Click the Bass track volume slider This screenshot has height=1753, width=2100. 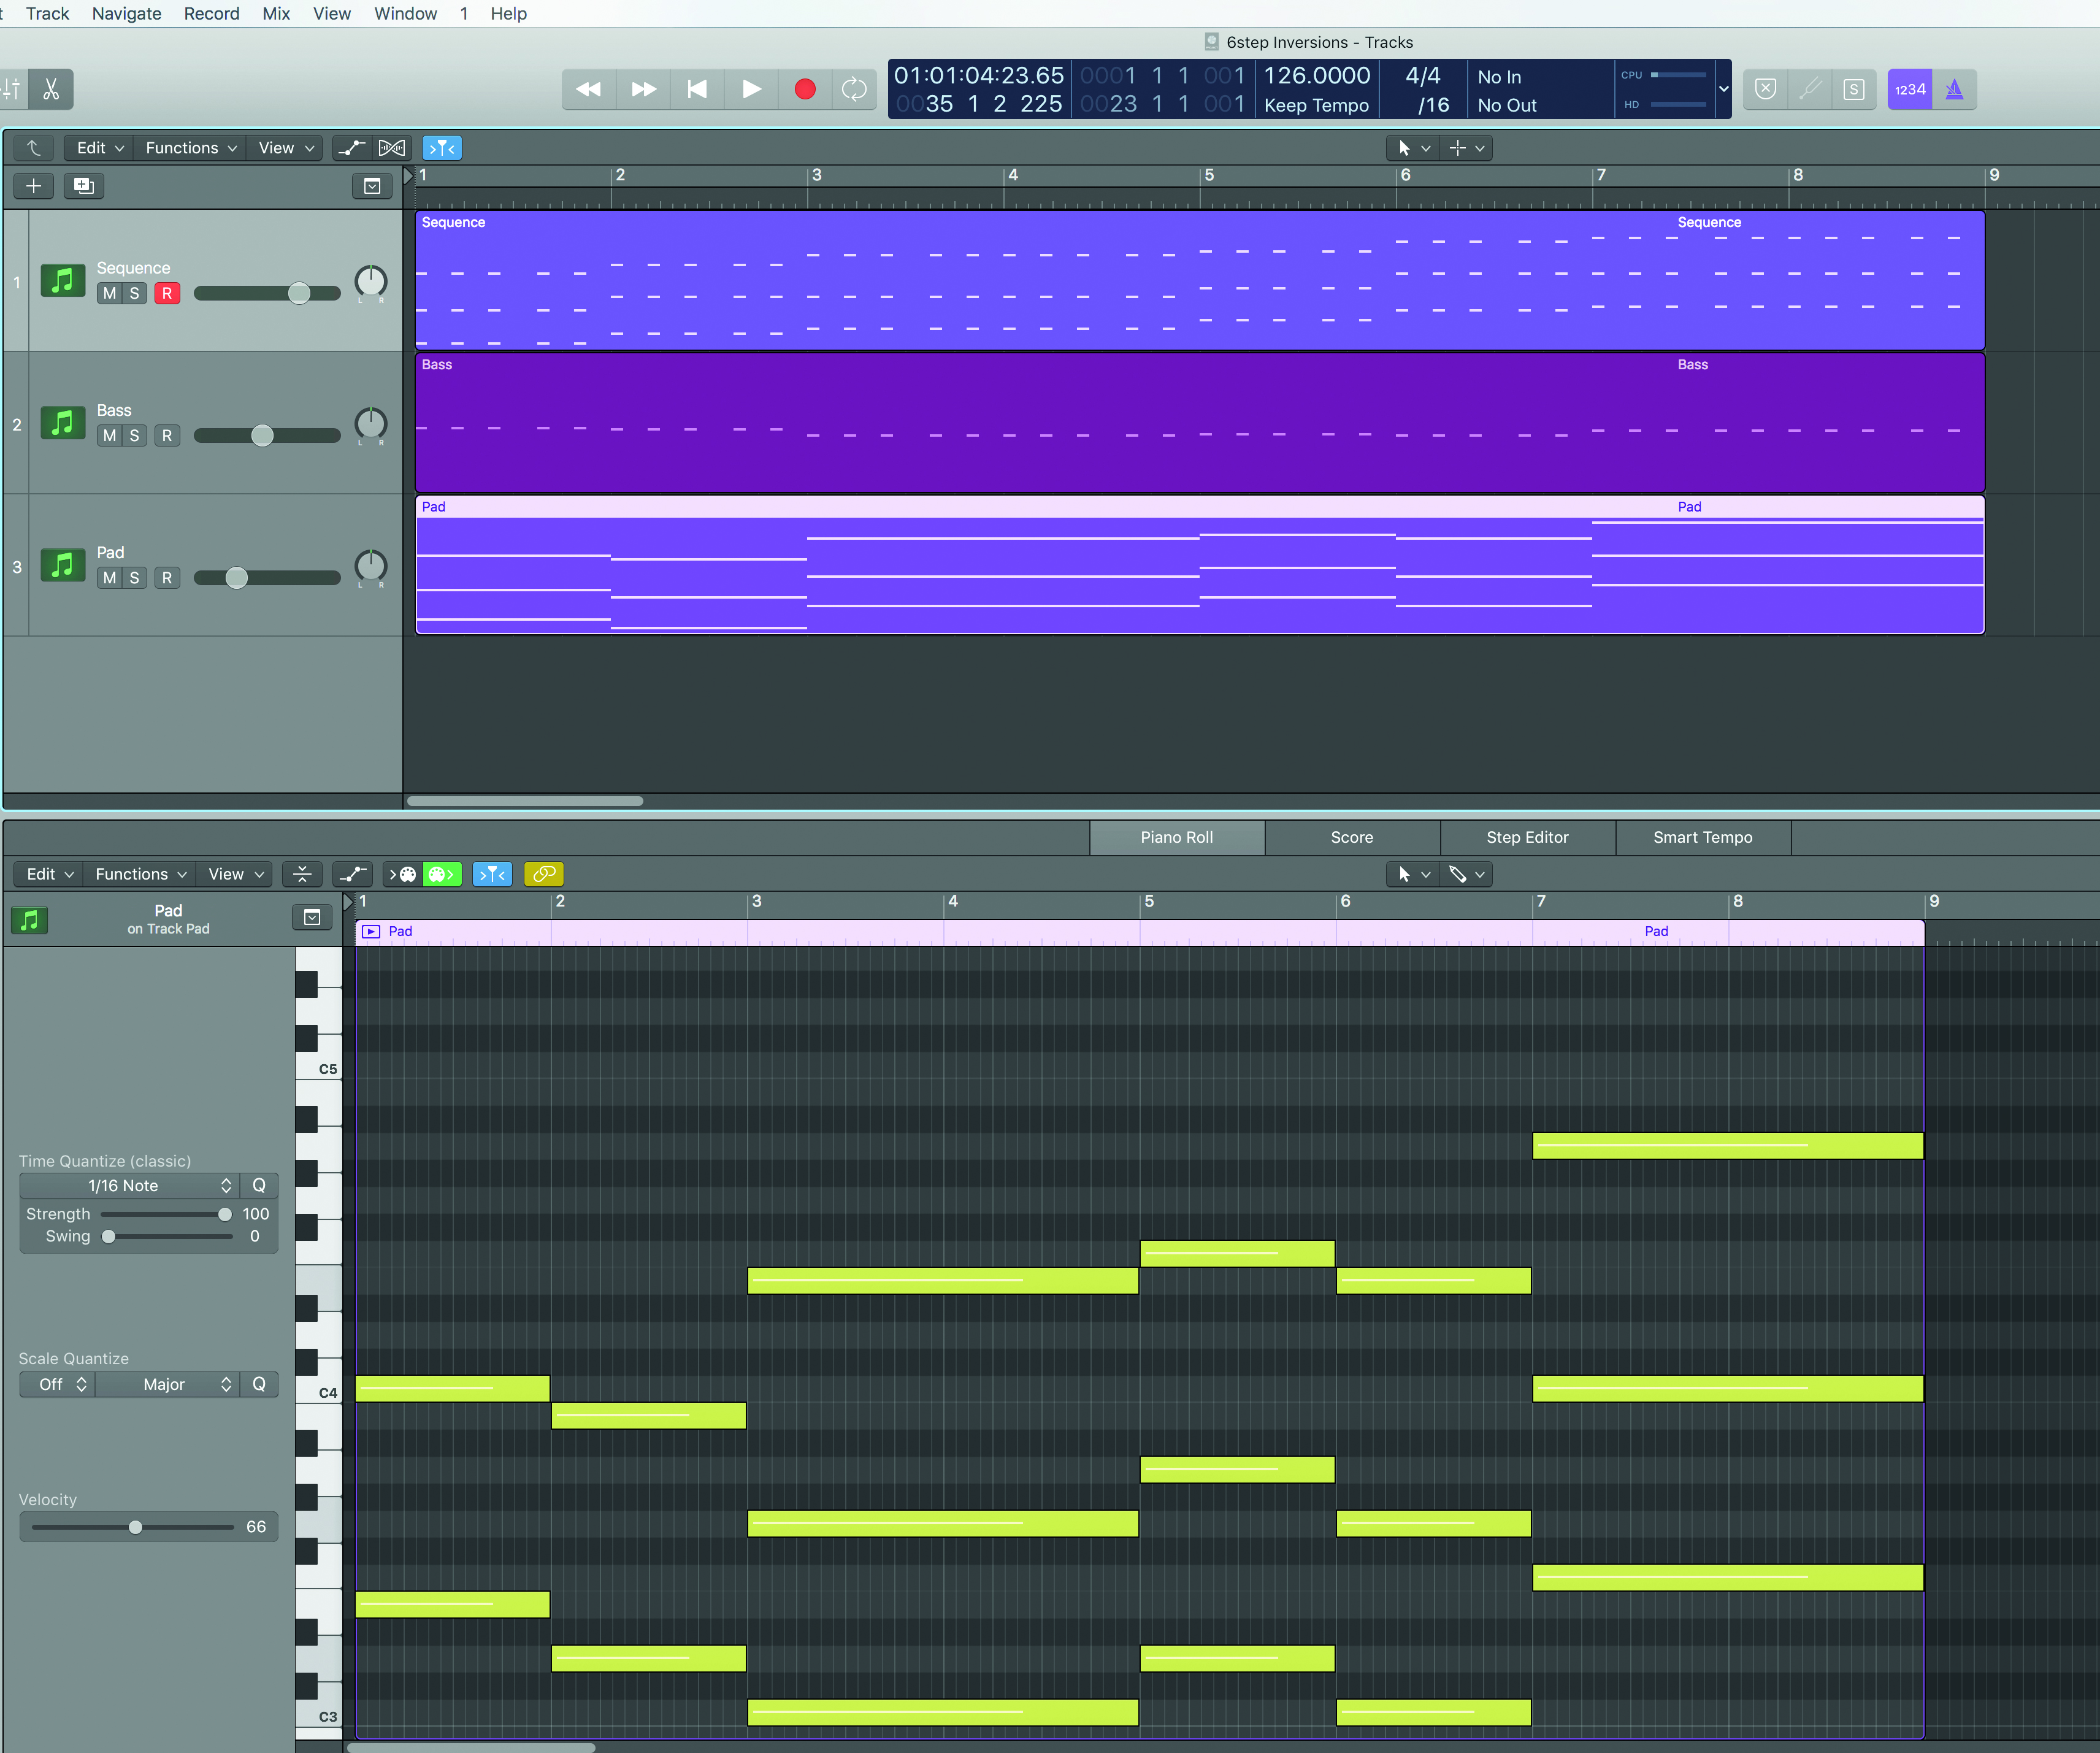click(x=267, y=435)
